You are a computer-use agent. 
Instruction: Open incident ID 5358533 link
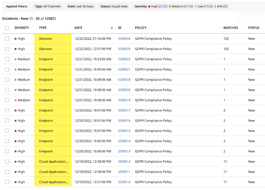(x=124, y=49)
